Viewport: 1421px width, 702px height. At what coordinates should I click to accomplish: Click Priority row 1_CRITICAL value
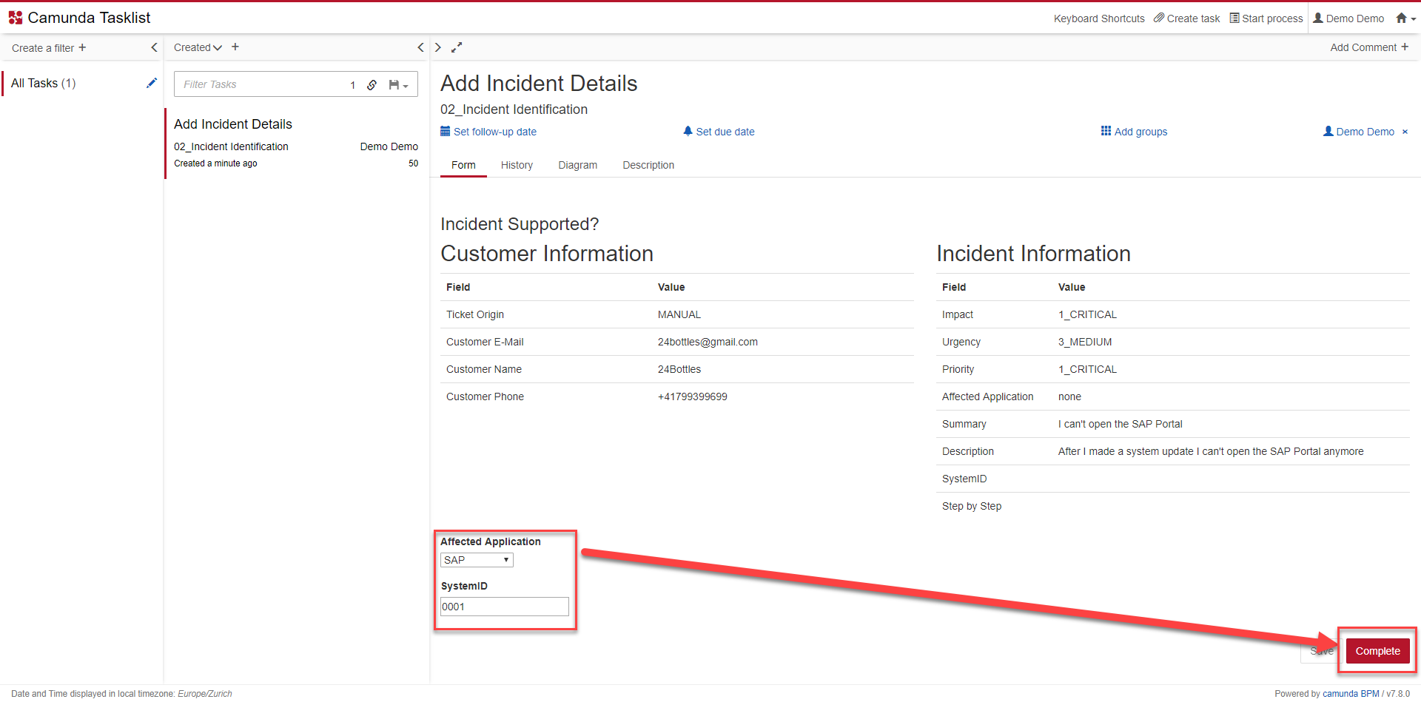coord(1087,369)
